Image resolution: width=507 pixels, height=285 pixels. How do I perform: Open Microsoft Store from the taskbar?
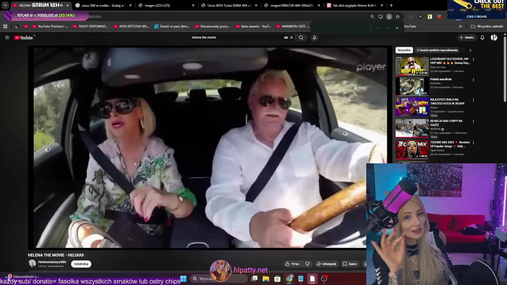pyautogui.click(x=277, y=279)
